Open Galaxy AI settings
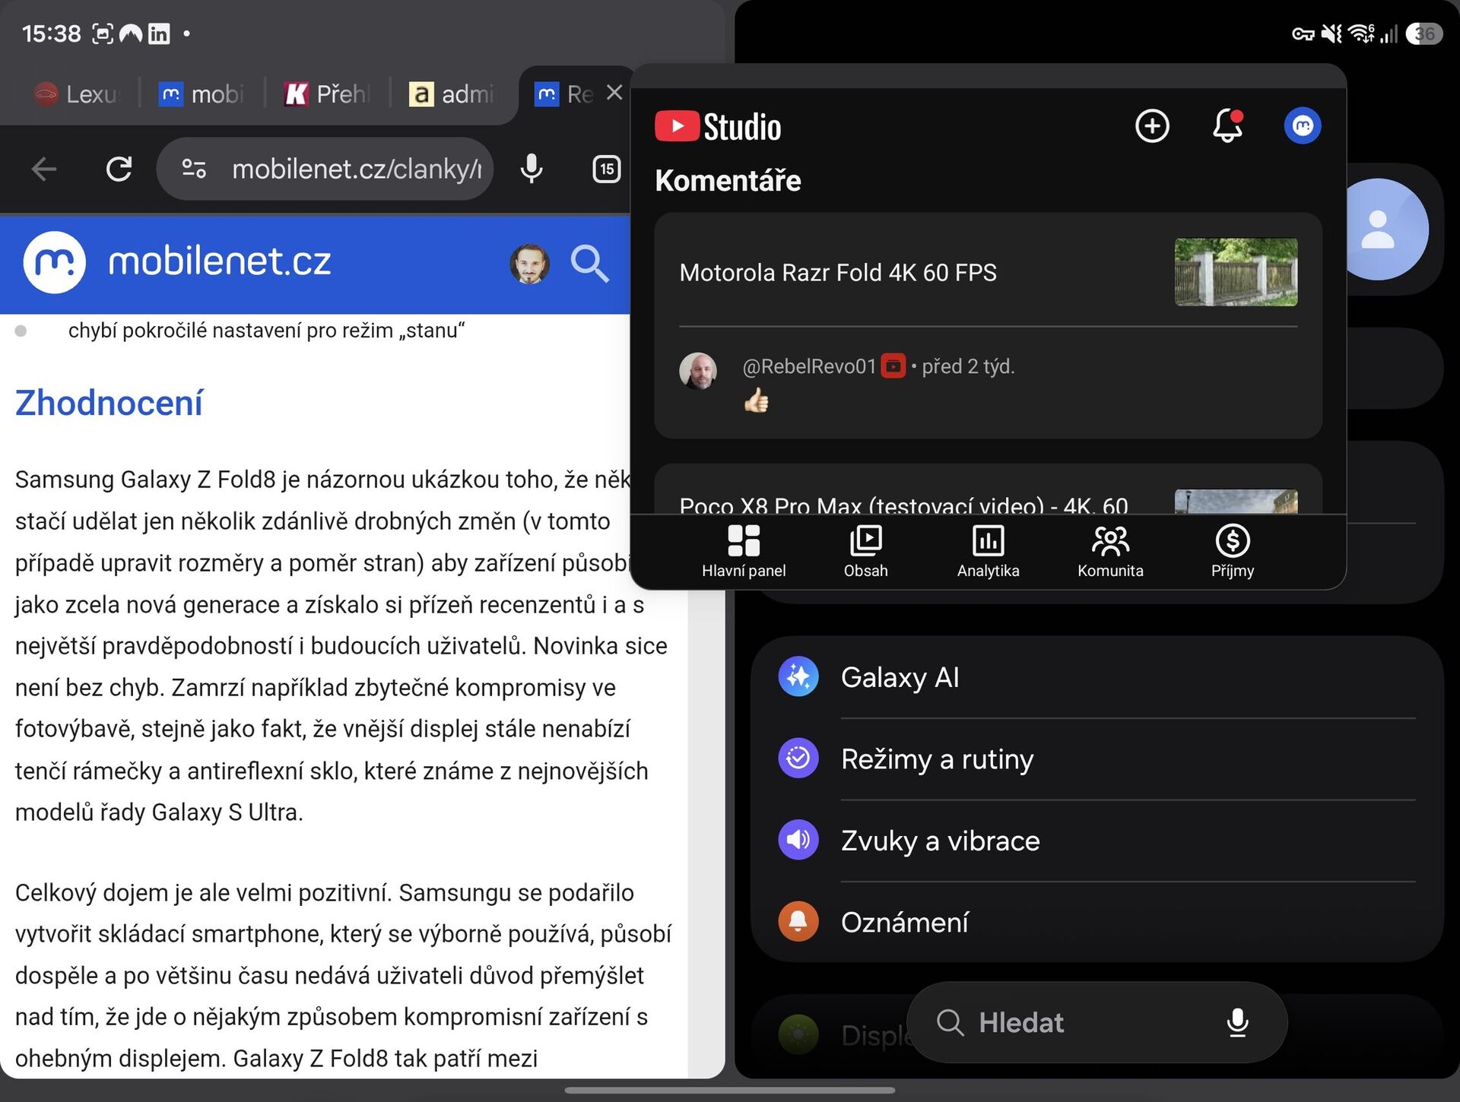This screenshot has width=1460, height=1102. tap(1097, 676)
